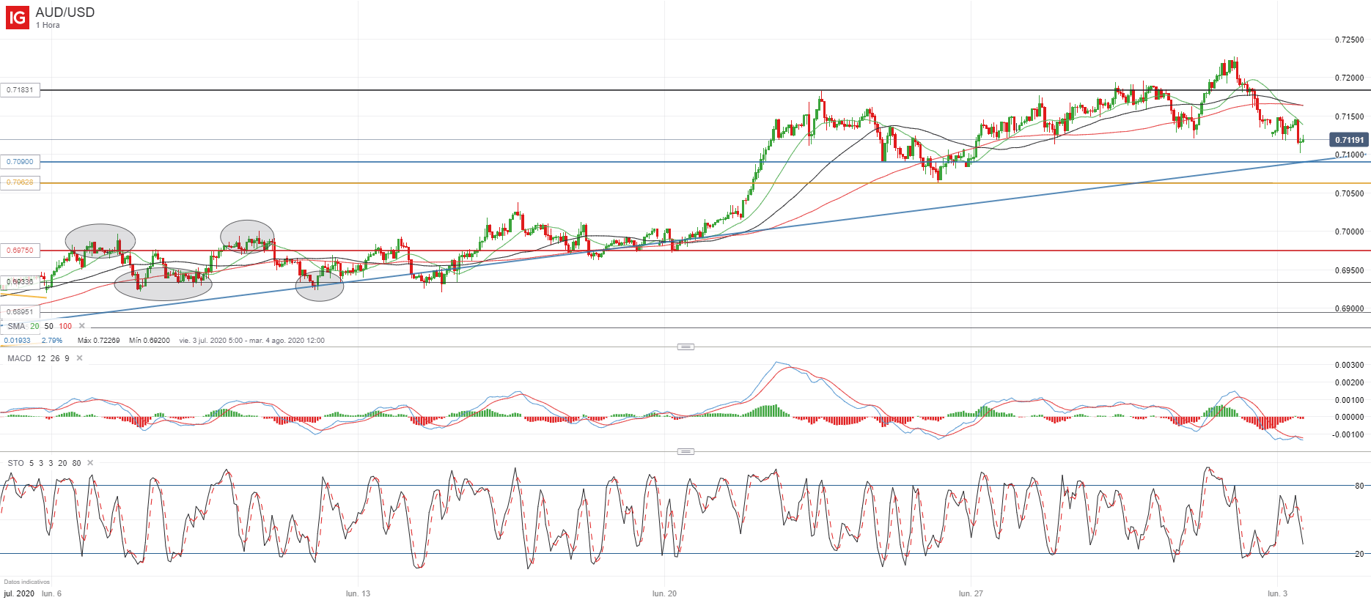The width and height of the screenshot is (1371, 600).
Task: Click the jul. 2020 date axis label
Action: 19,593
